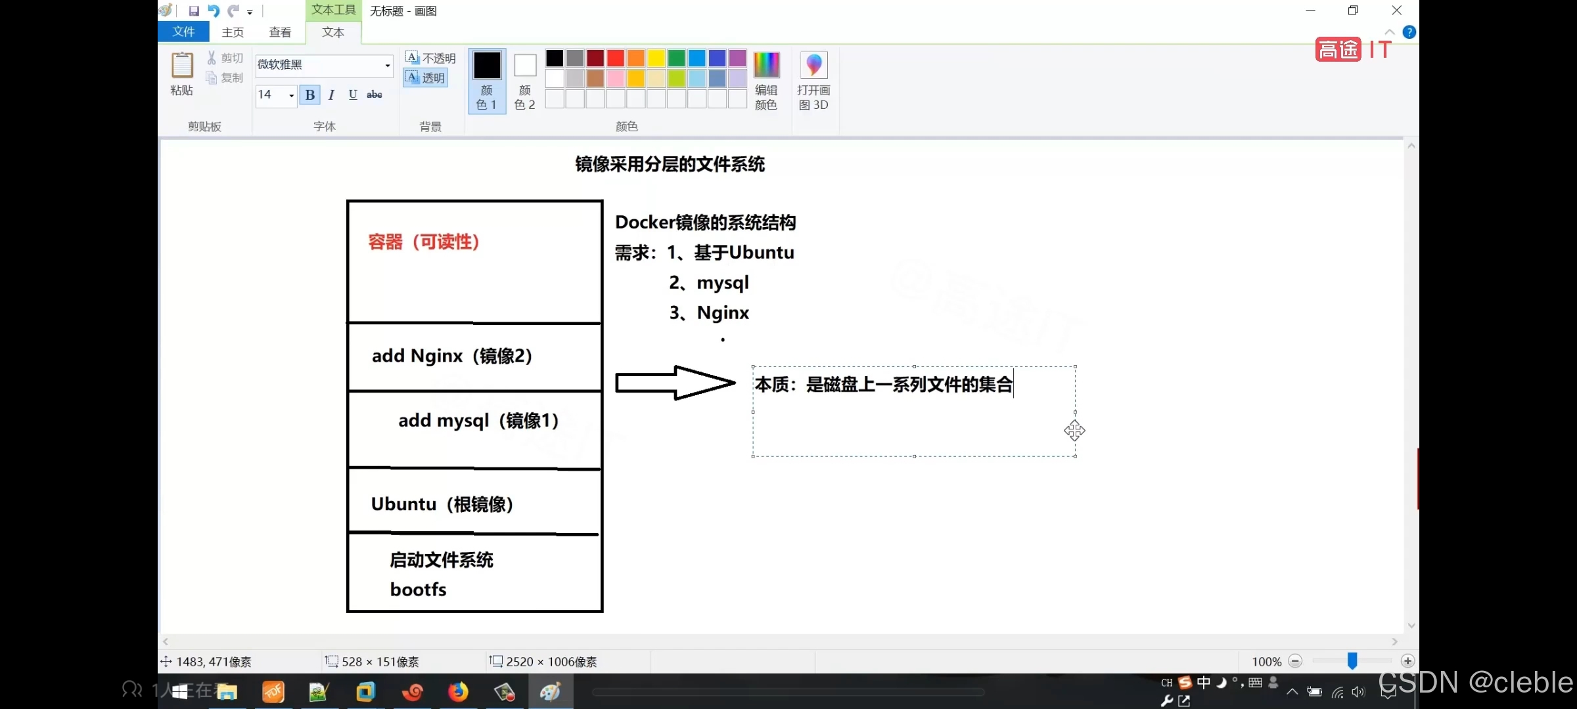Click the Wi-Fi network tray icon

tap(1337, 692)
